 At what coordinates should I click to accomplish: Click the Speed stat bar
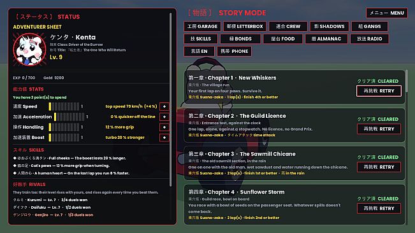64,106
